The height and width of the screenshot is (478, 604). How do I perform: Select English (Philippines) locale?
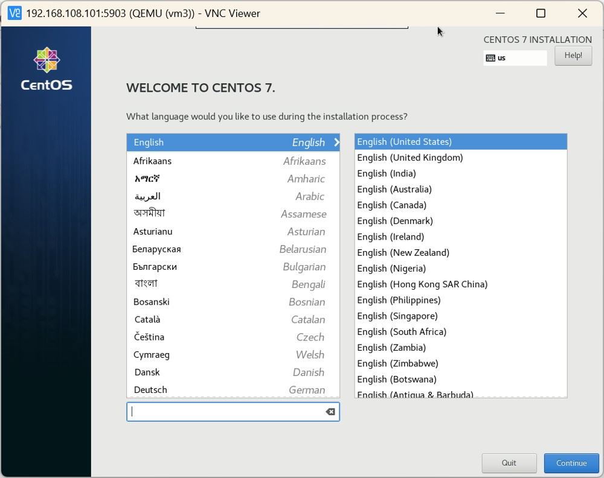click(x=461, y=300)
